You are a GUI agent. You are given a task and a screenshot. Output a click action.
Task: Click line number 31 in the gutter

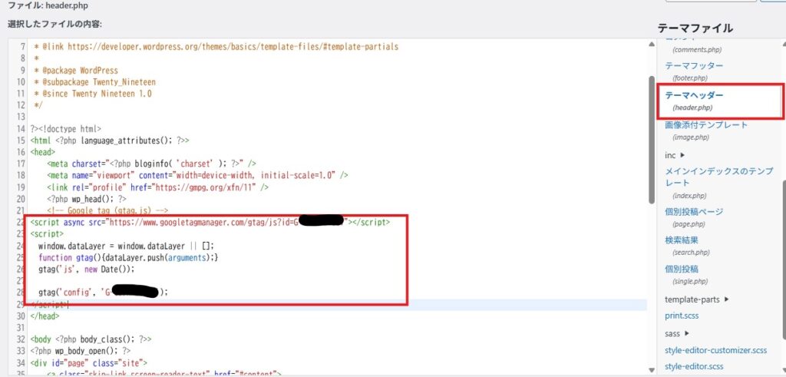21,327
